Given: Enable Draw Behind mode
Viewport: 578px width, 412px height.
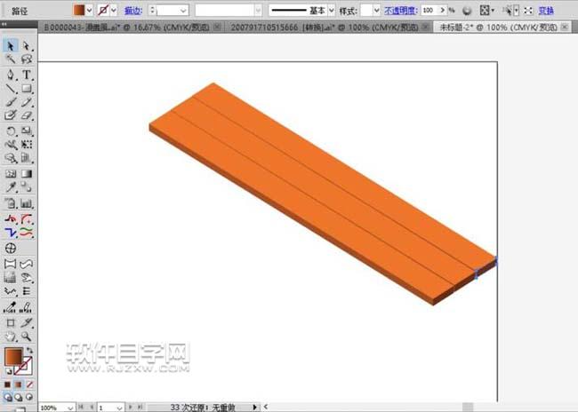Looking at the screenshot, I should click(x=19, y=397).
